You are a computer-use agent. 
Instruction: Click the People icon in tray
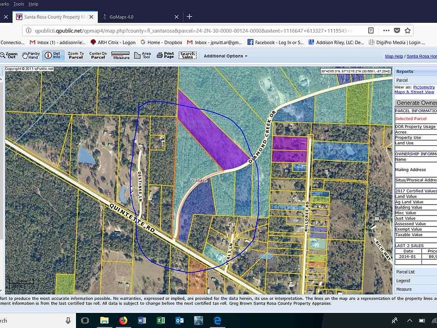point(394,321)
